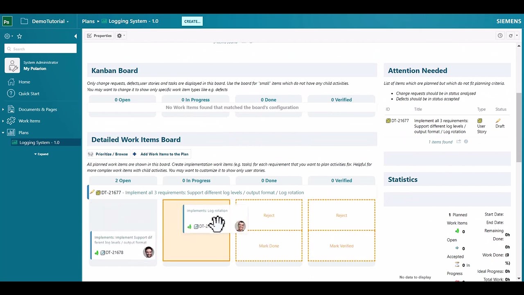
Task: Click the Polarion Pn logo icon
Action: (7, 21)
